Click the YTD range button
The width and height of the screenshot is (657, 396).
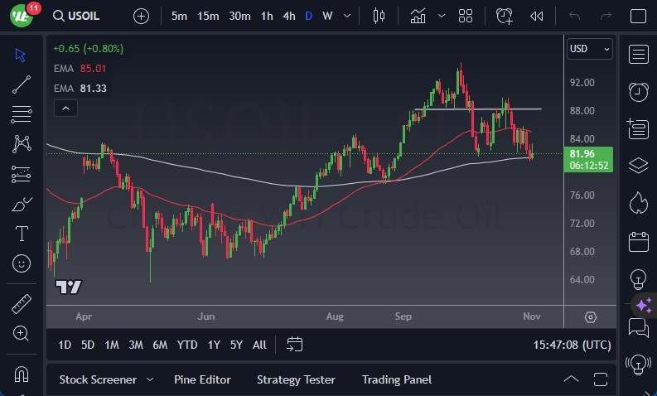point(187,345)
